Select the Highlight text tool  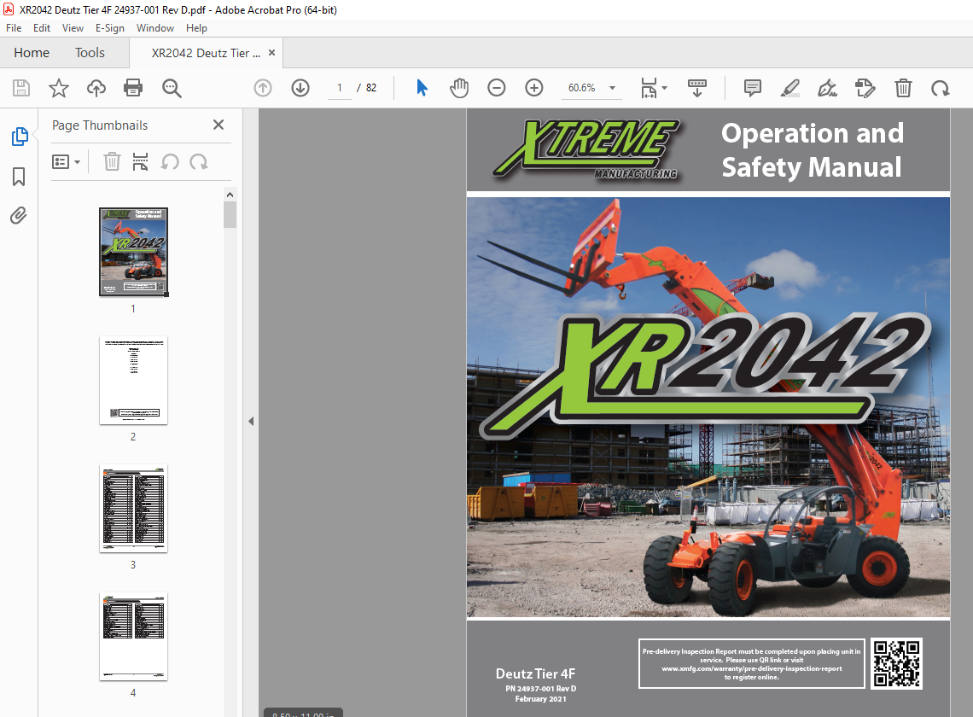(790, 88)
